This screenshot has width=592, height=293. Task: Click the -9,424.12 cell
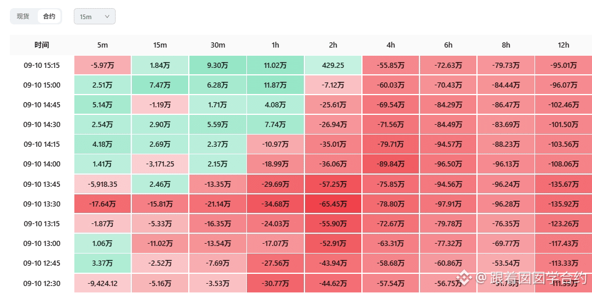click(102, 283)
